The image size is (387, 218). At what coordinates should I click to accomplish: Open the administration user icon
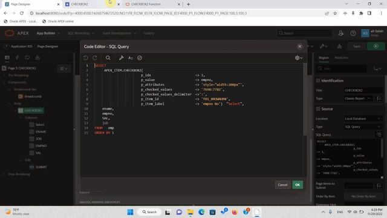pos(341,33)
